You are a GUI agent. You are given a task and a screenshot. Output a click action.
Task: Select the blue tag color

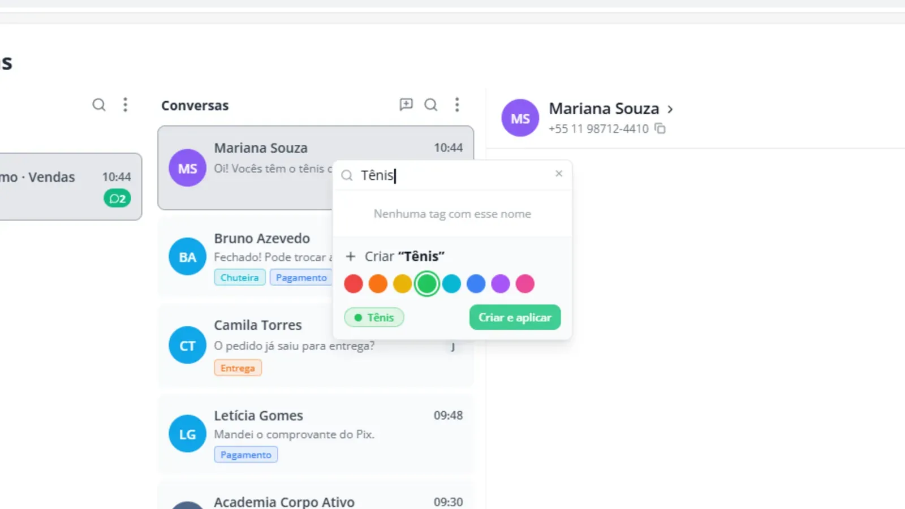click(x=476, y=283)
